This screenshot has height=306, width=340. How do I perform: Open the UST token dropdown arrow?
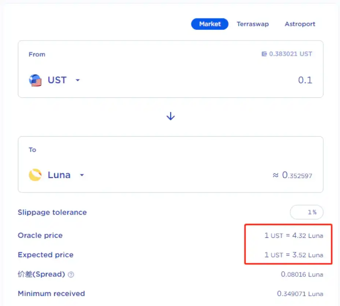(78, 80)
